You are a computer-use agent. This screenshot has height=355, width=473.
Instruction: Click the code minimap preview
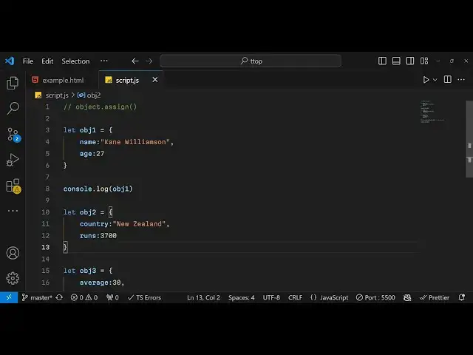(432, 112)
